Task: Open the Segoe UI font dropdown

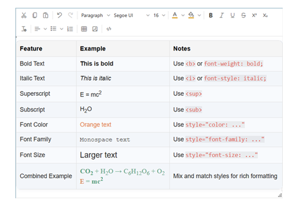Action: coord(132,15)
